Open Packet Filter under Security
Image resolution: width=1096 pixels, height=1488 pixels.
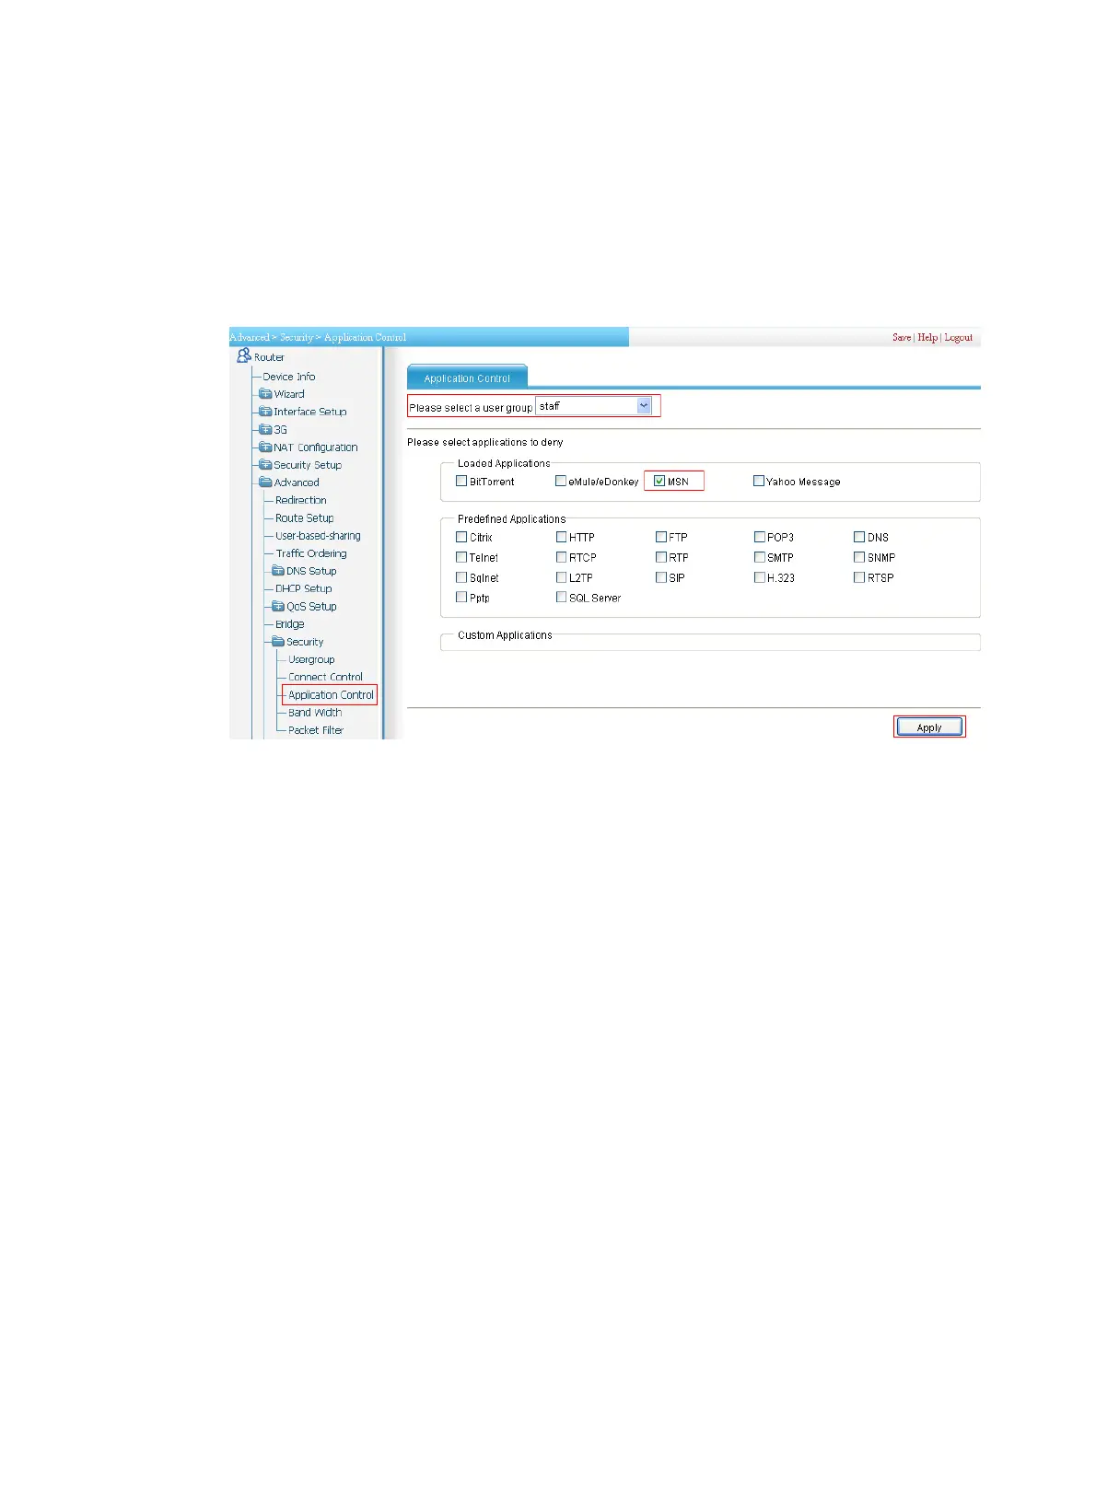[316, 730]
